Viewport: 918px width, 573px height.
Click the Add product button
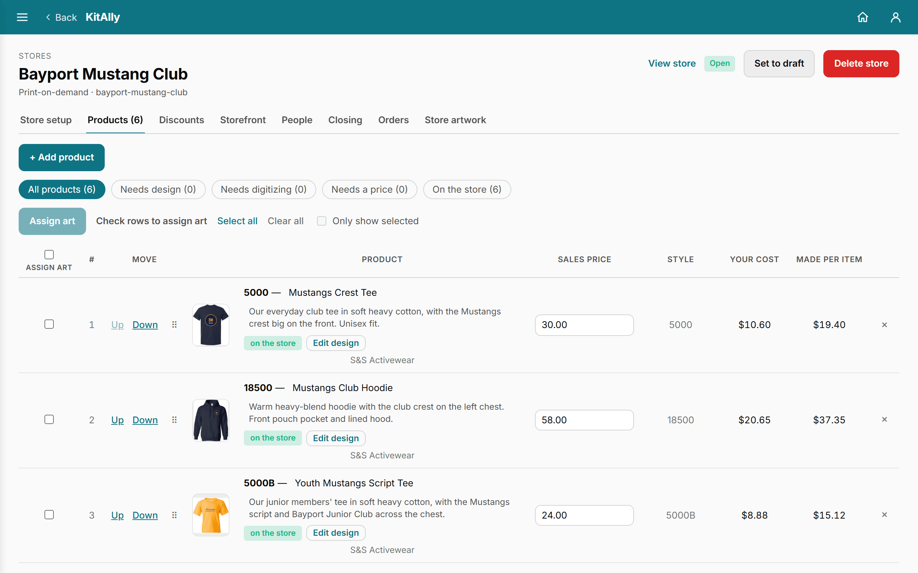[61, 157]
